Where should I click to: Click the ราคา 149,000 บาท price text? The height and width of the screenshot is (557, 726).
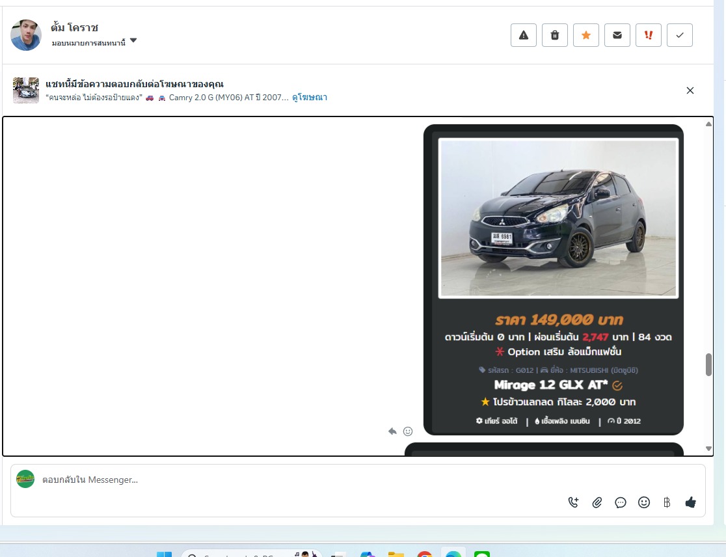point(559,319)
